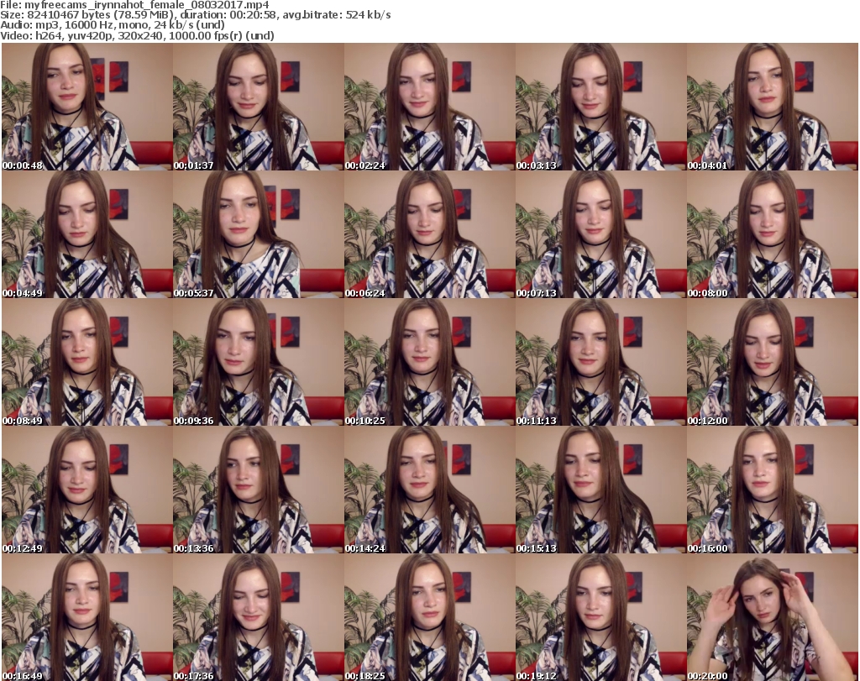Select the thumbnail timestamped 00:18:25
The image size is (860, 681).
(x=429, y=617)
